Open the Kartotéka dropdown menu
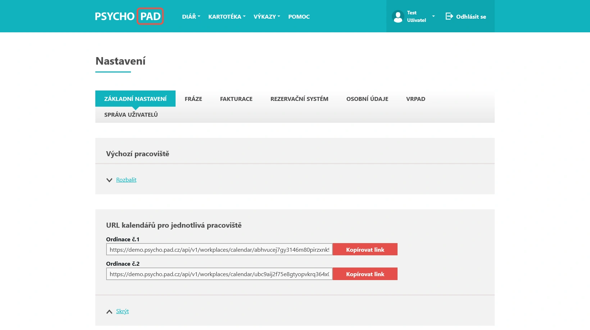590x330 pixels. click(x=227, y=17)
